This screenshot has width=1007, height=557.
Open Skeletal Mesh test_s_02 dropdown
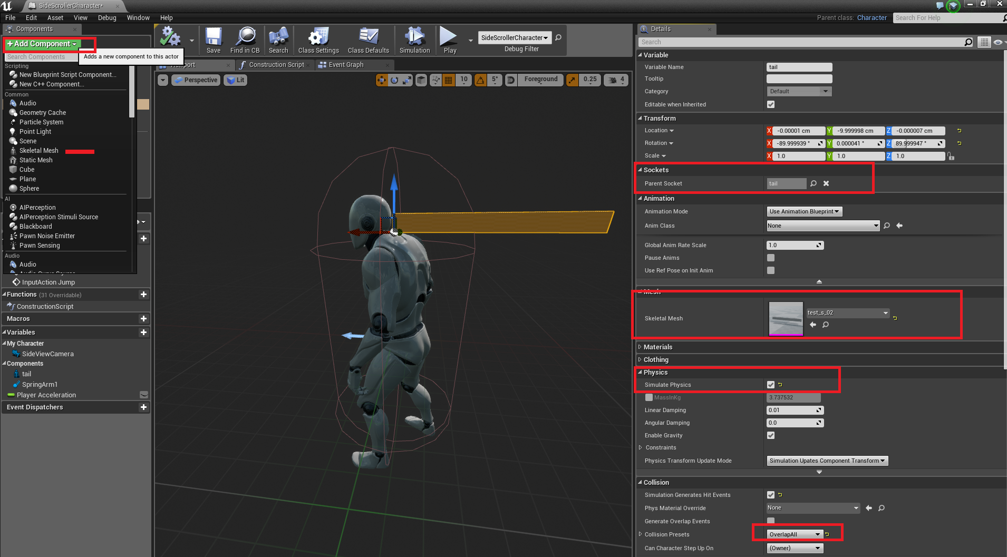(x=848, y=312)
